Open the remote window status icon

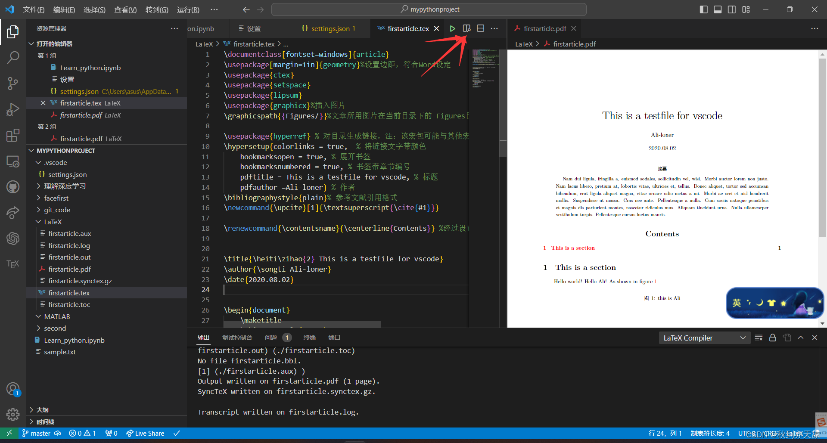coord(9,433)
